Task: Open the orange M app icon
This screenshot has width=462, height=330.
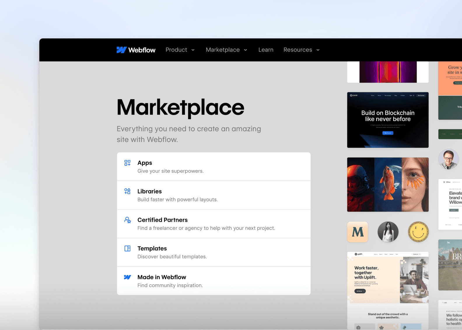Action: pos(358,232)
